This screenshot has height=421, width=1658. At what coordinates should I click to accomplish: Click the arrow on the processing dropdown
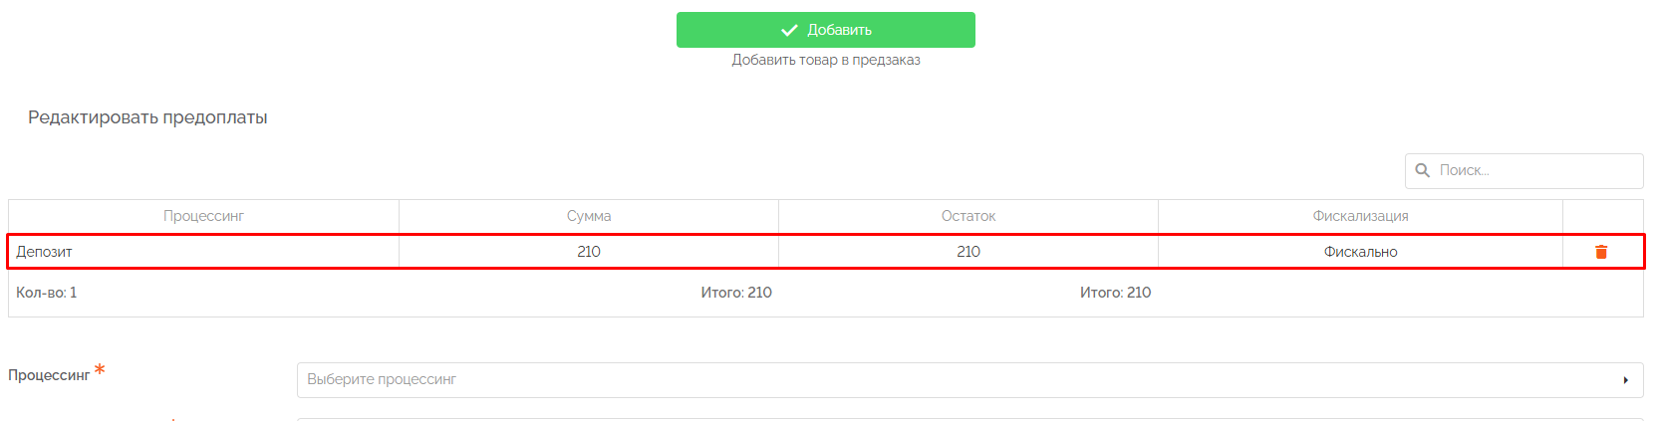click(1625, 380)
